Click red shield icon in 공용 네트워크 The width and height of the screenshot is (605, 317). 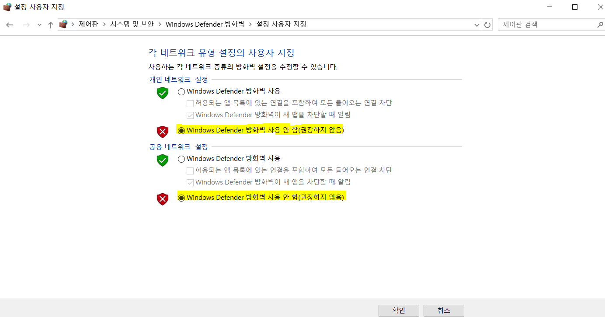click(163, 199)
